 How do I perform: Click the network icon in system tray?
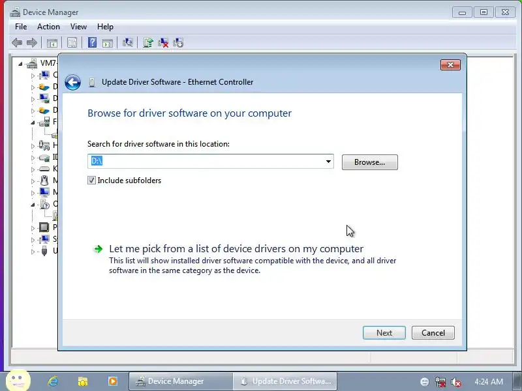pos(440,382)
